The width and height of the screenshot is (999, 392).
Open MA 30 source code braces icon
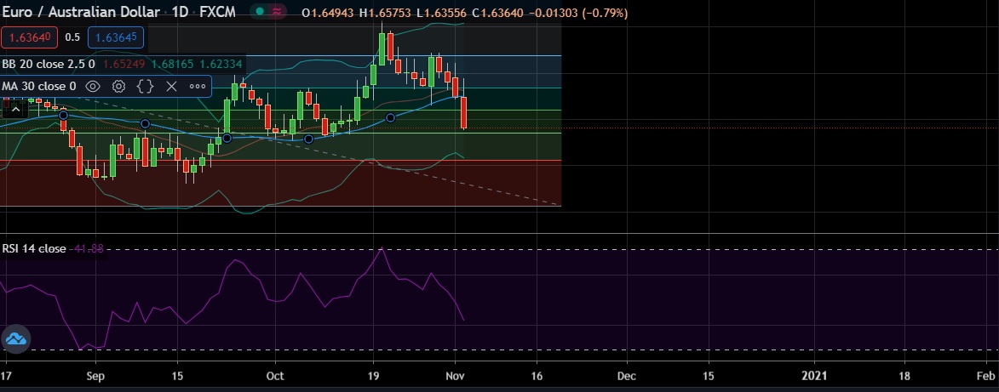click(x=145, y=86)
